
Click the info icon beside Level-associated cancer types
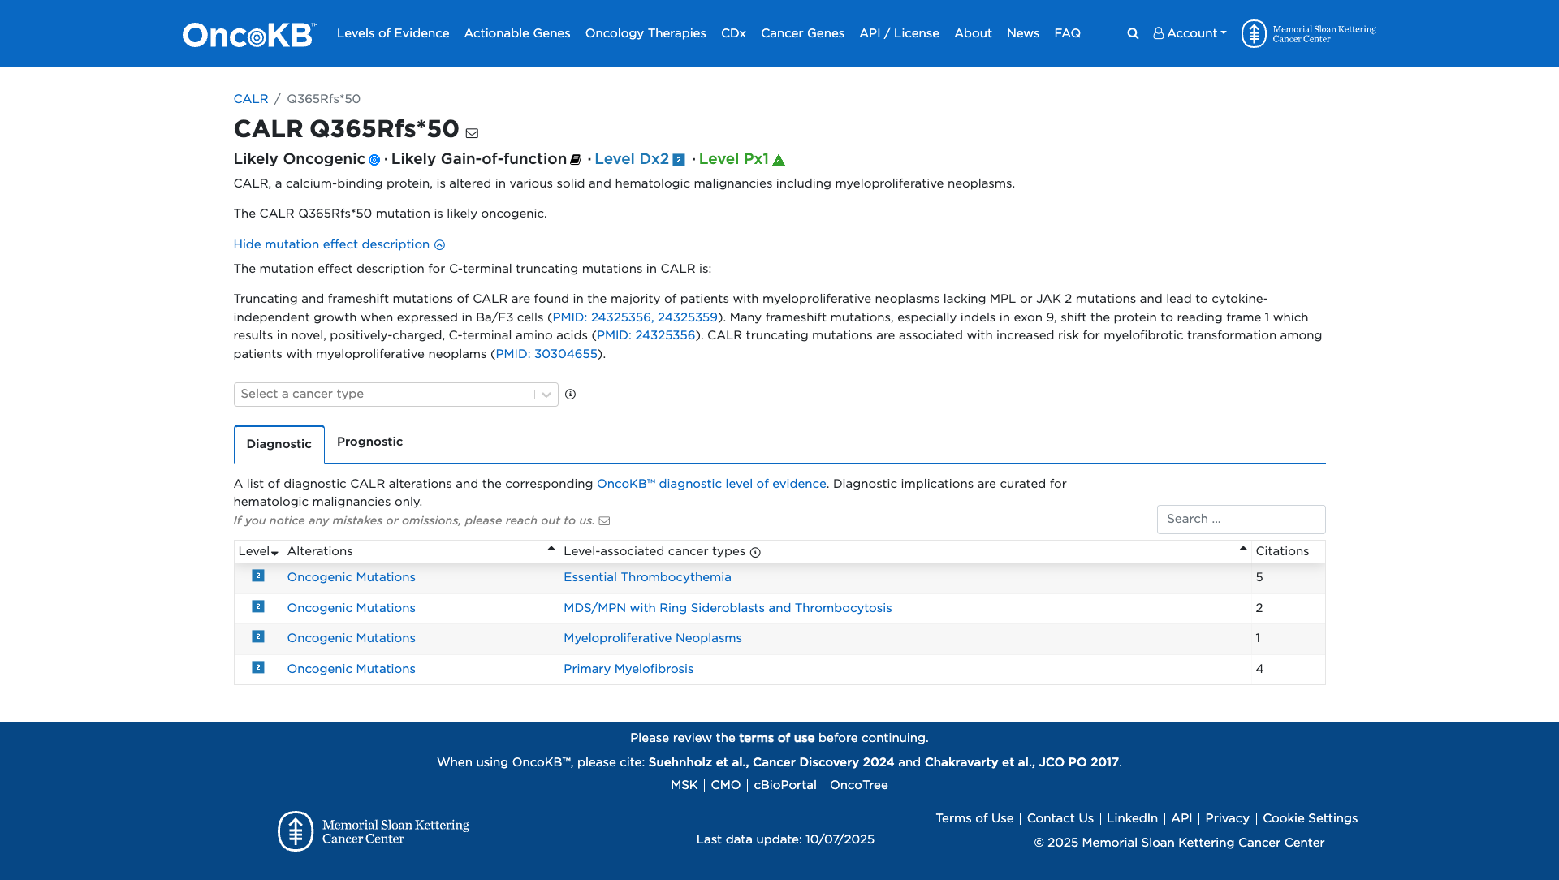[x=754, y=552]
